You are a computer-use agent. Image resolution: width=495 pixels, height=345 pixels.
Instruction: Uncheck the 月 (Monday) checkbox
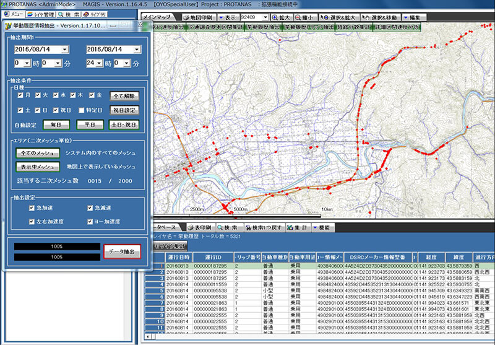pyautogui.click(x=20, y=95)
